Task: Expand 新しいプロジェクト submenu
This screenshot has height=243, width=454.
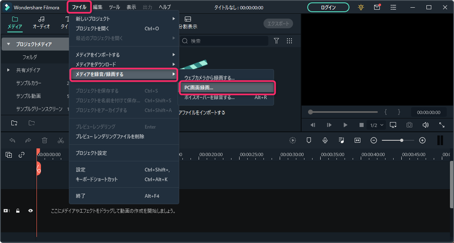Action: pos(124,19)
